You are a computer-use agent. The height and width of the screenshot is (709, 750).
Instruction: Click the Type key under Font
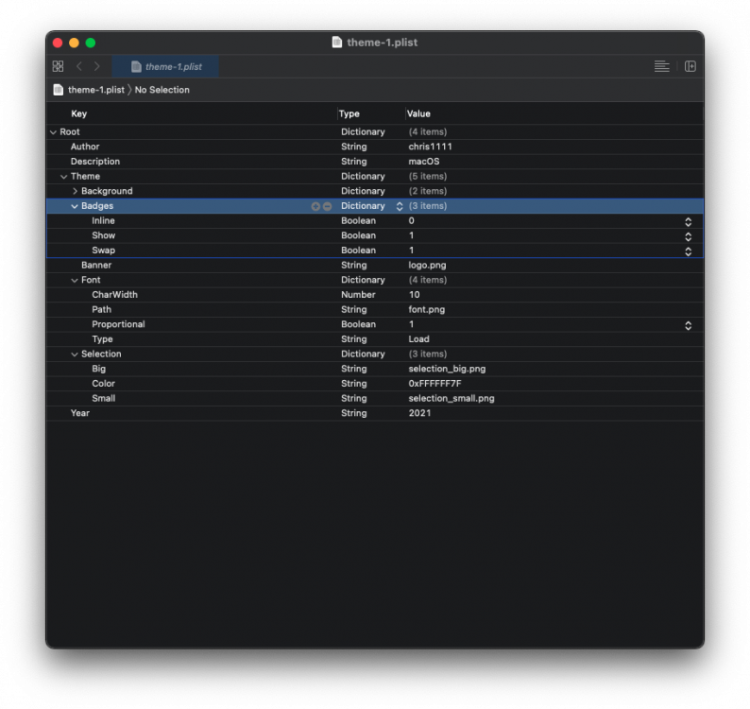(x=102, y=339)
